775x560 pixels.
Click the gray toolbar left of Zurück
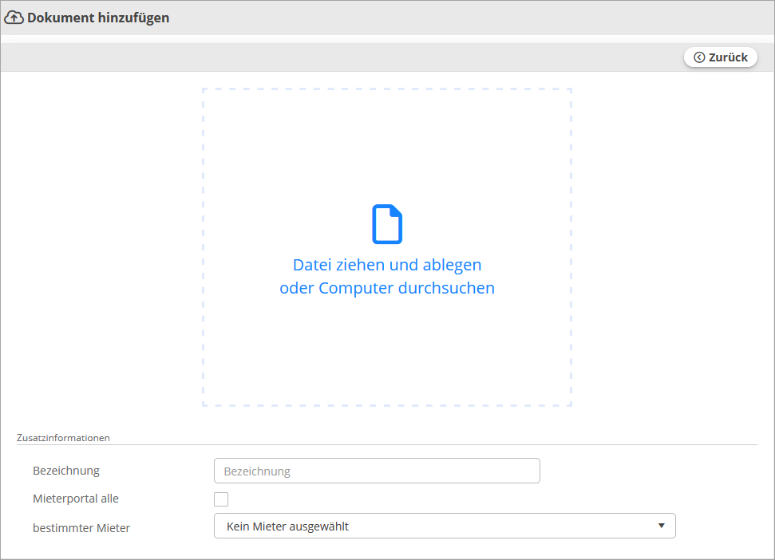pyautogui.click(x=319, y=57)
